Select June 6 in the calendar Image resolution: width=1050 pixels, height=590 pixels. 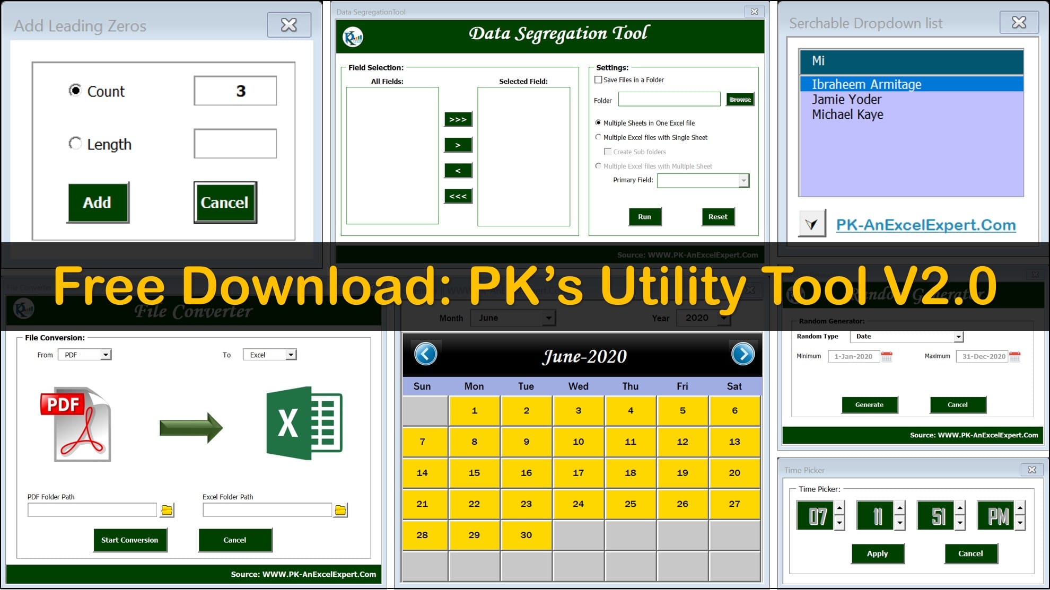734,411
